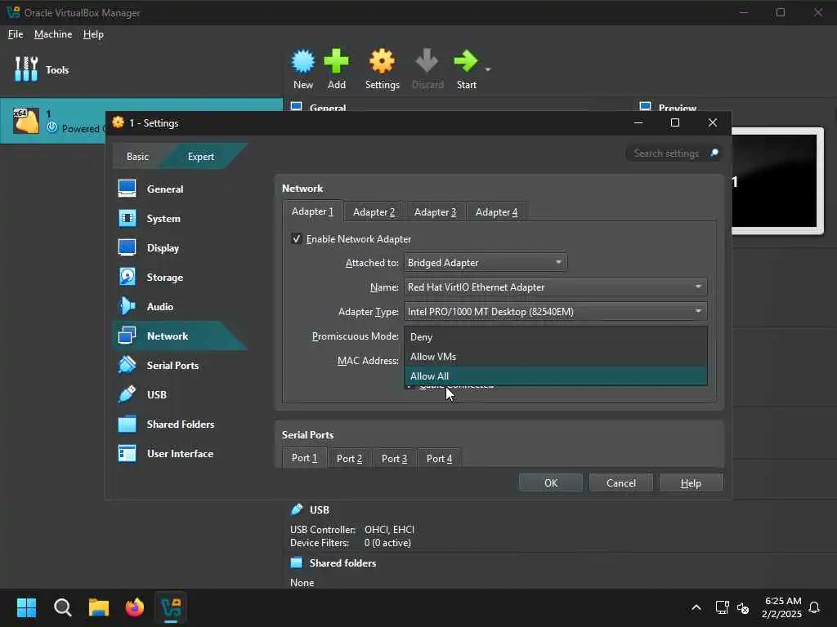Viewport: 837px width, 627px height.
Task: Confirm settings with the OK button
Action: point(550,482)
